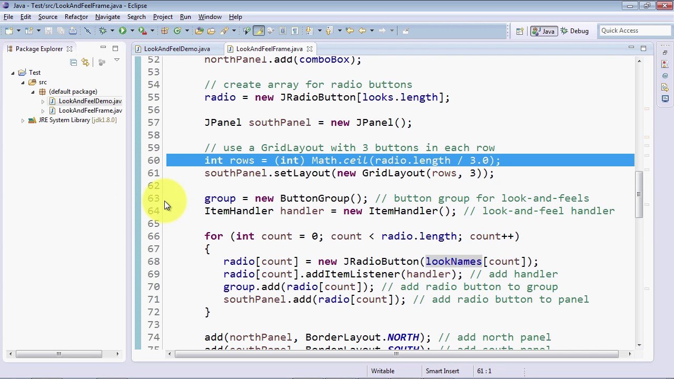674x379 pixels.
Task: Click the Smart Insert status bar entry
Action: coord(442,371)
